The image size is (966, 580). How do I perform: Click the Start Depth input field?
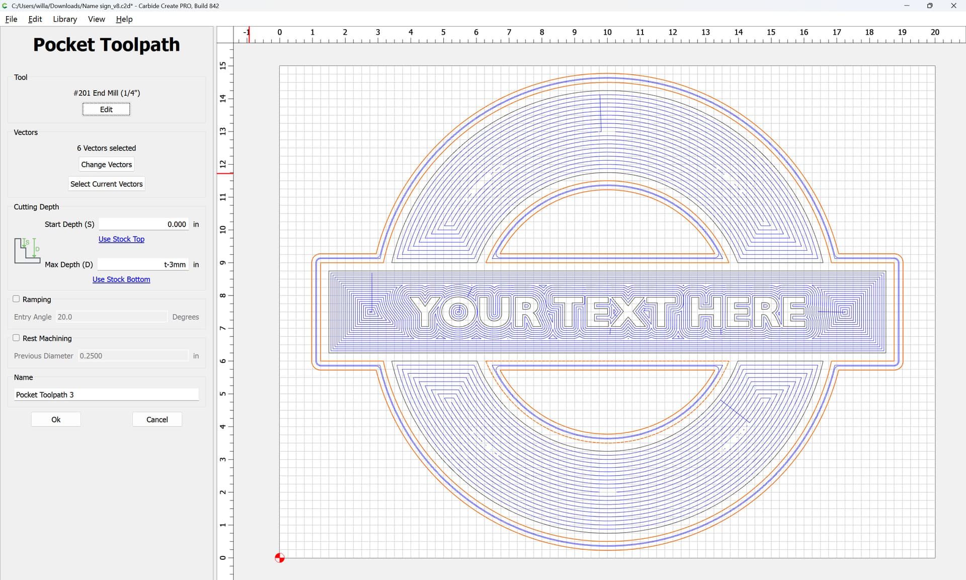(143, 224)
